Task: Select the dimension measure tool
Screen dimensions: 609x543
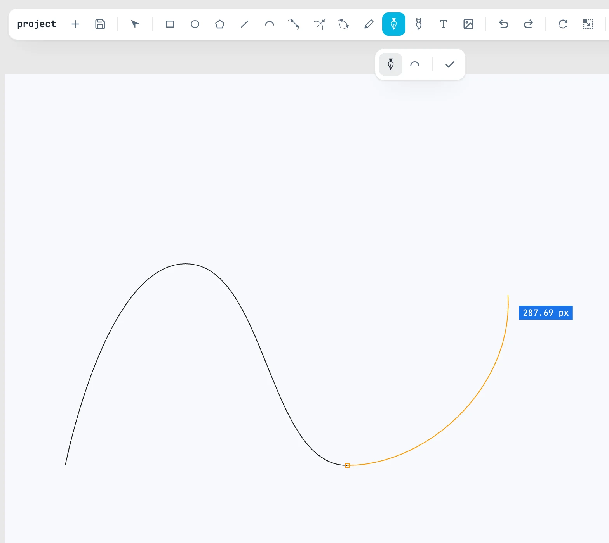Action: click(294, 24)
